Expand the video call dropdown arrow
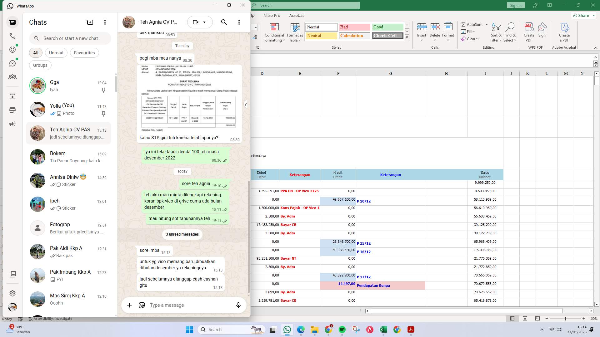Viewport: 600px width, 337px height. 205,22
